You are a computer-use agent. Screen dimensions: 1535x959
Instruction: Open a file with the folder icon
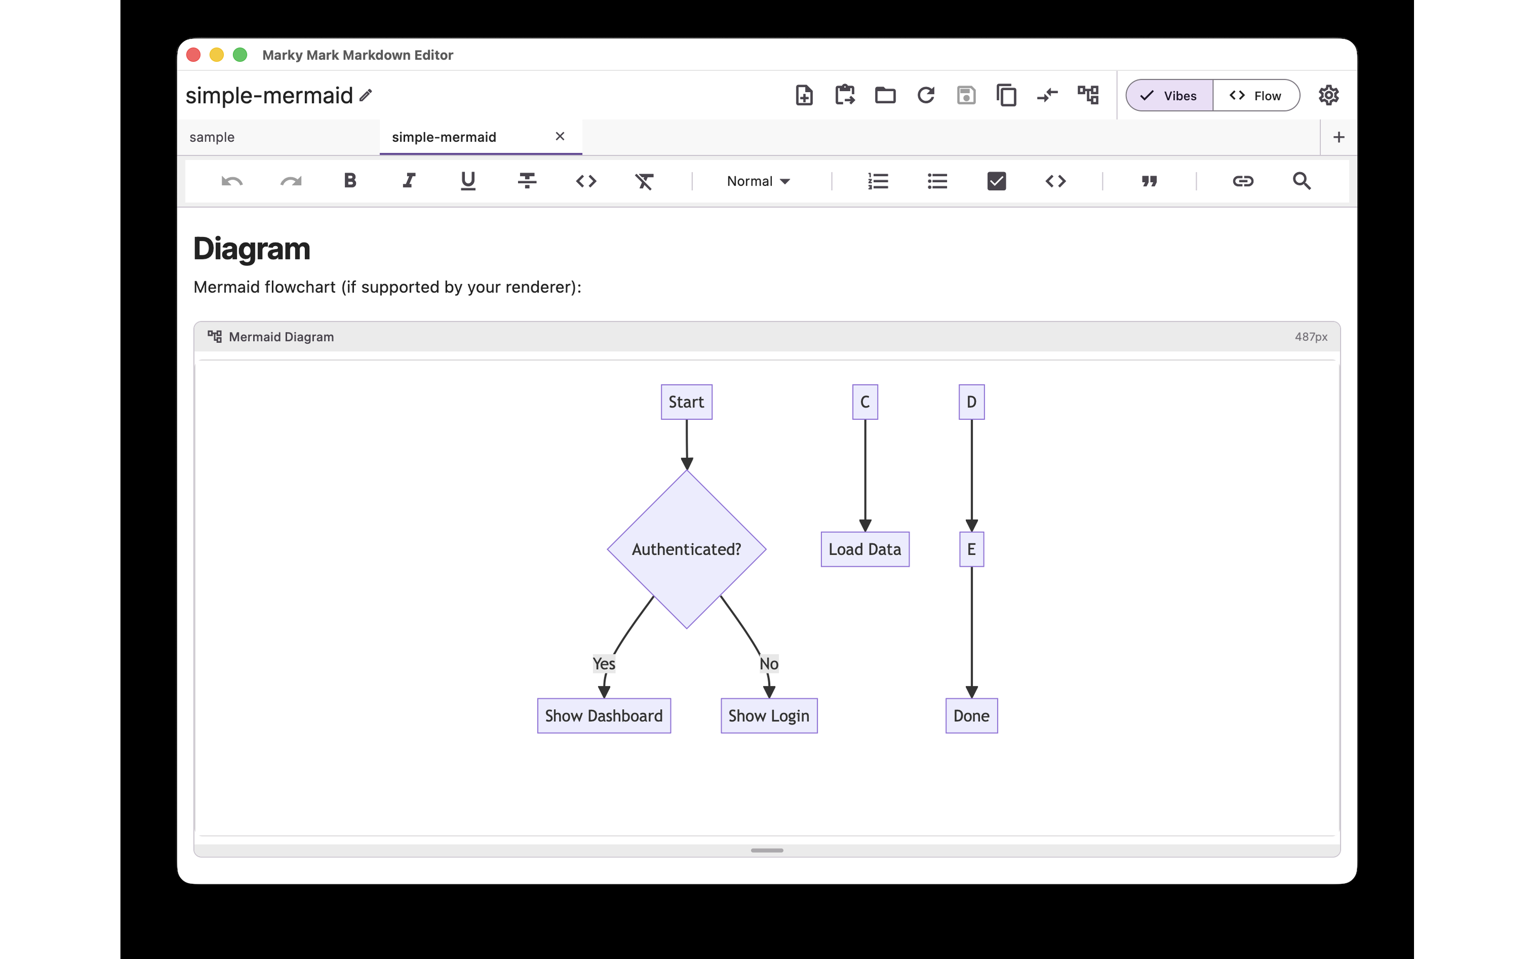[x=885, y=95]
